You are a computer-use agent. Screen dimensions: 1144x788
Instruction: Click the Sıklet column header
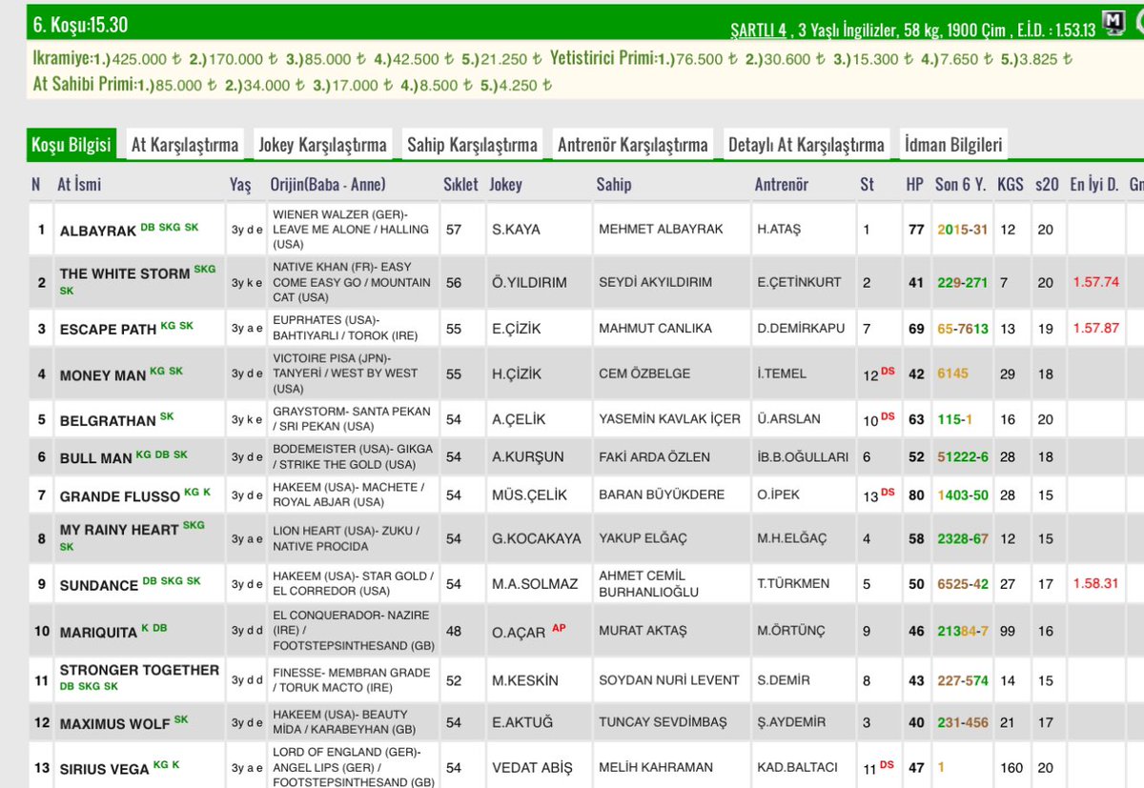pyautogui.click(x=460, y=185)
